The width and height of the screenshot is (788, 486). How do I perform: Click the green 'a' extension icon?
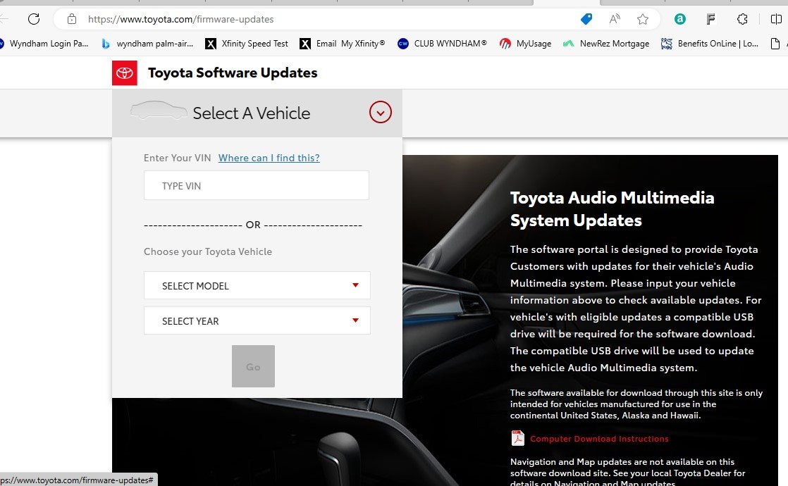680,19
